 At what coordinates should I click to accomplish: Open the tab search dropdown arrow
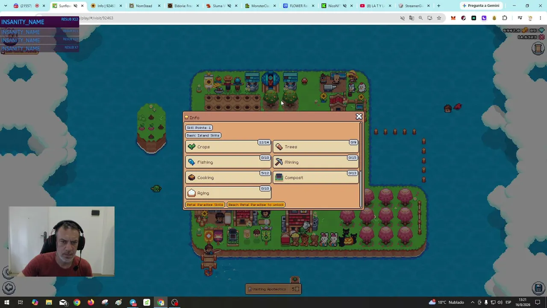point(6,6)
